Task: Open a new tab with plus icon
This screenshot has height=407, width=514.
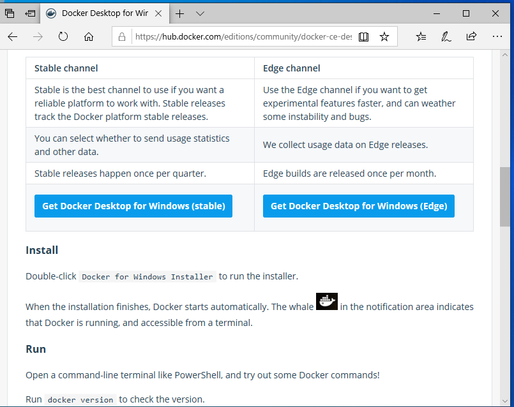Action: 179,13
